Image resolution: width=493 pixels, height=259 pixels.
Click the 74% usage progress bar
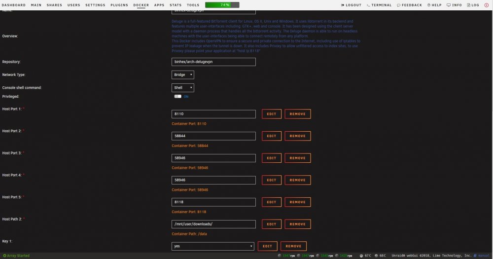[222, 5]
